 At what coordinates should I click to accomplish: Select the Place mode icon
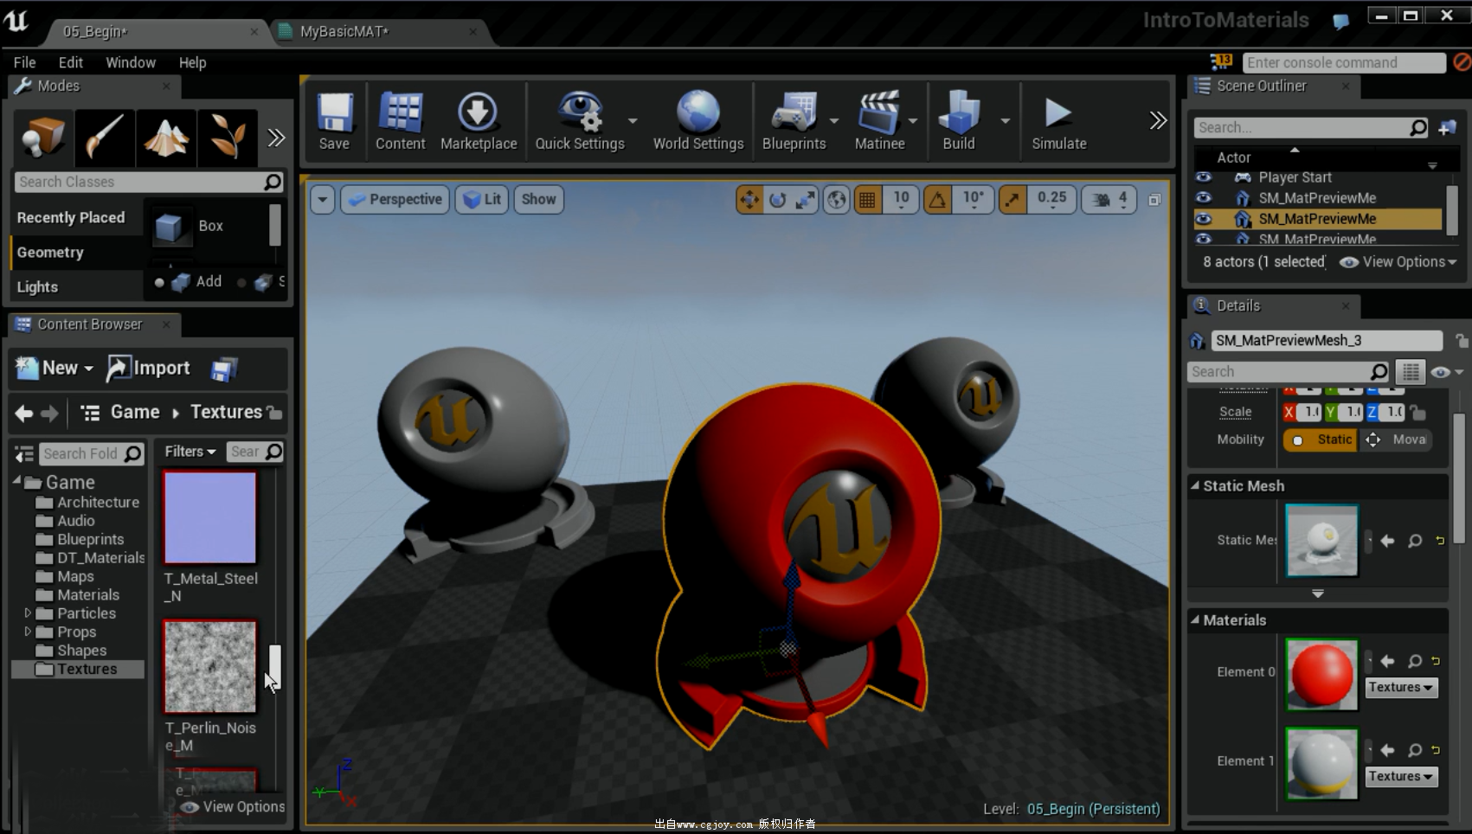click(x=43, y=137)
